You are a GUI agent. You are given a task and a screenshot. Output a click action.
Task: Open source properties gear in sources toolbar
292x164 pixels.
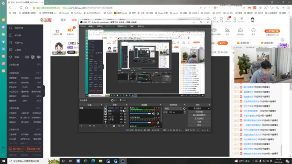point(114,126)
